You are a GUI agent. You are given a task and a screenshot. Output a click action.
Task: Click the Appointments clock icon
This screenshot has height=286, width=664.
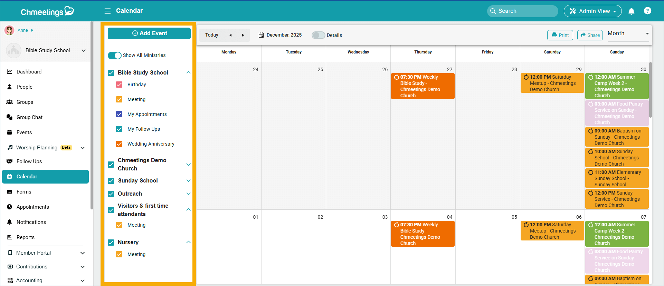tap(10, 207)
